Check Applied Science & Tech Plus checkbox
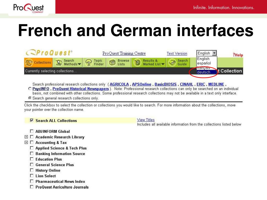This screenshot has width=267, height=200. click(x=32, y=148)
